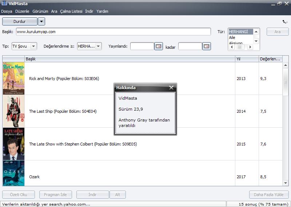Click the end date field after kadar

190,46
